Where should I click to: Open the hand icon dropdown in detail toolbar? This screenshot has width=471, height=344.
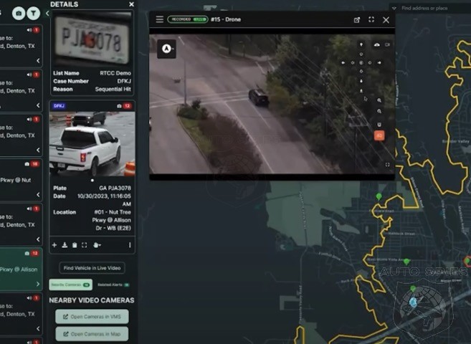pyautogui.click(x=97, y=245)
